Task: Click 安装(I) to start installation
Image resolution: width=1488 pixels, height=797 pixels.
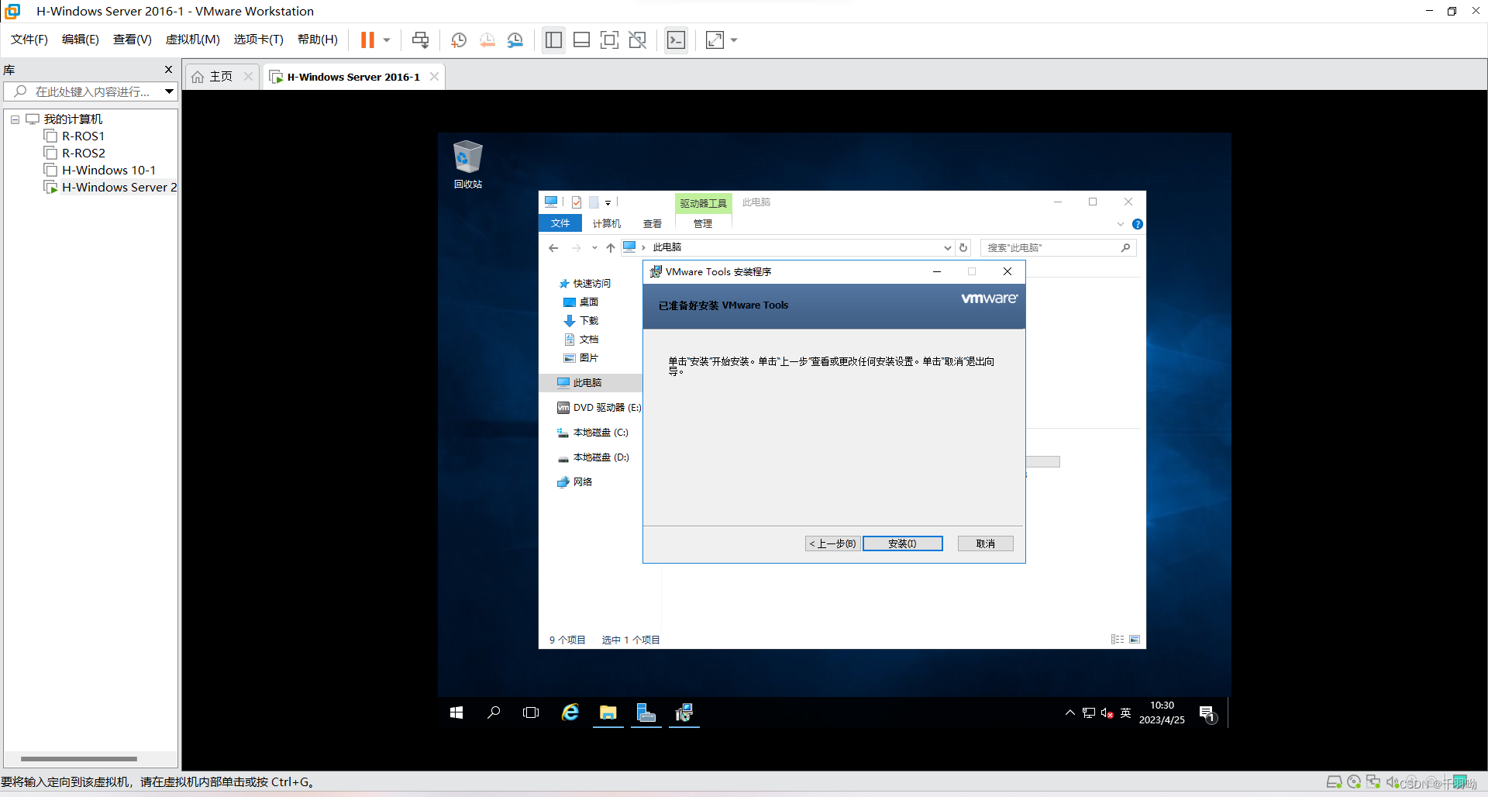Action: (x=903, y=543)
